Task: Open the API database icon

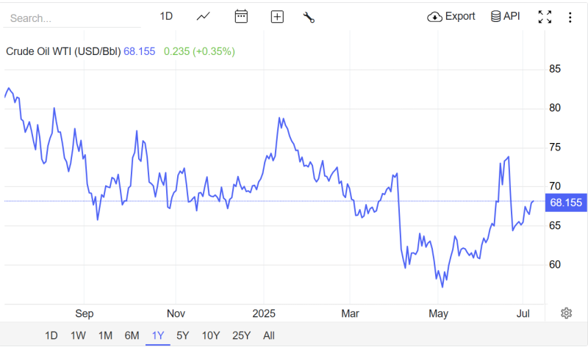Action: click(505, 16)
